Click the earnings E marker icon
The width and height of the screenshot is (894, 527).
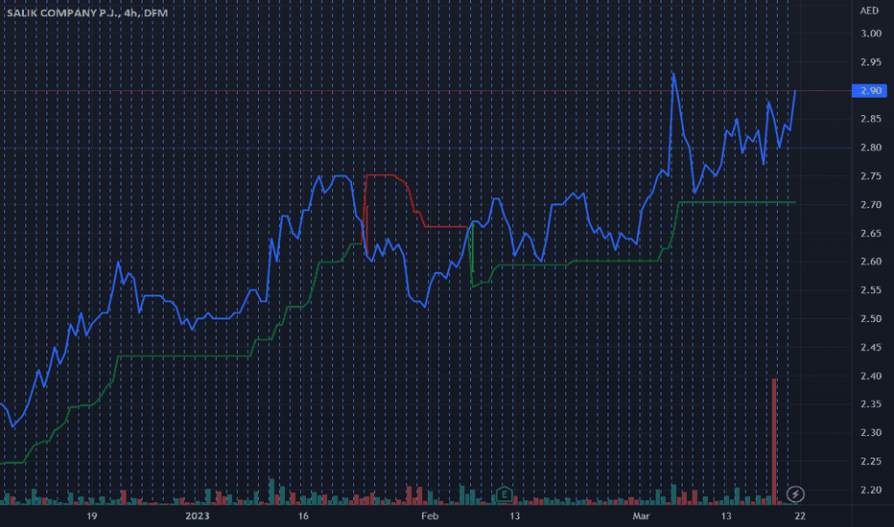(504, 494)
